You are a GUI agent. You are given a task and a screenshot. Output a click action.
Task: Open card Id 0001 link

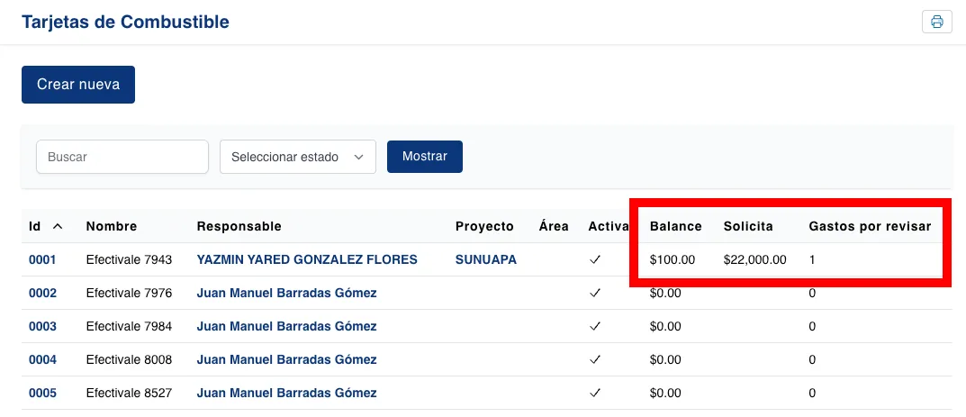tap(42, 259)
